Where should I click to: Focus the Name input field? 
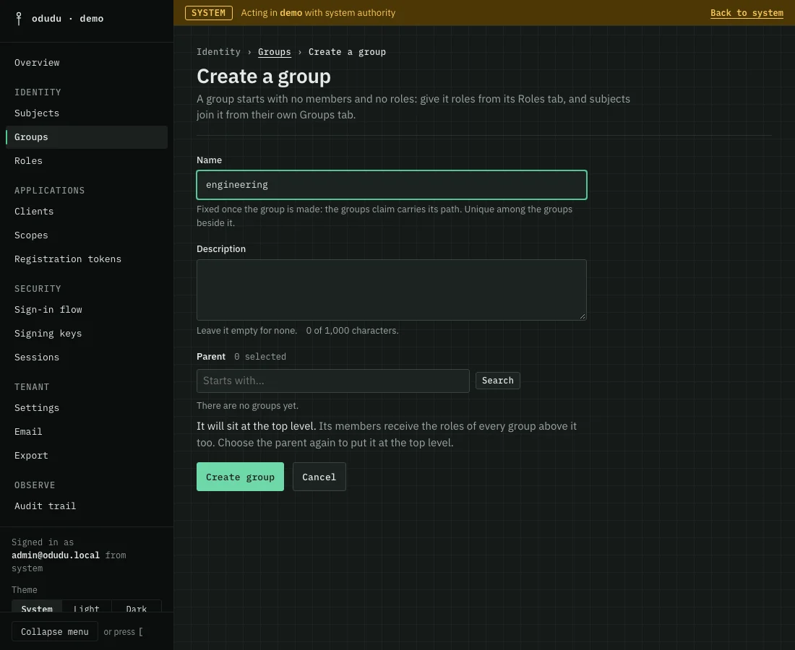click(392, 185)
